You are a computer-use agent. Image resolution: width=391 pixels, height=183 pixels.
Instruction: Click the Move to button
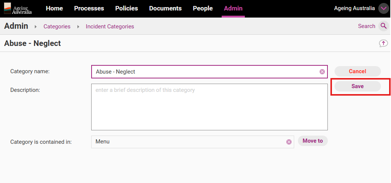pyautogui.click(x=313, y=141)
